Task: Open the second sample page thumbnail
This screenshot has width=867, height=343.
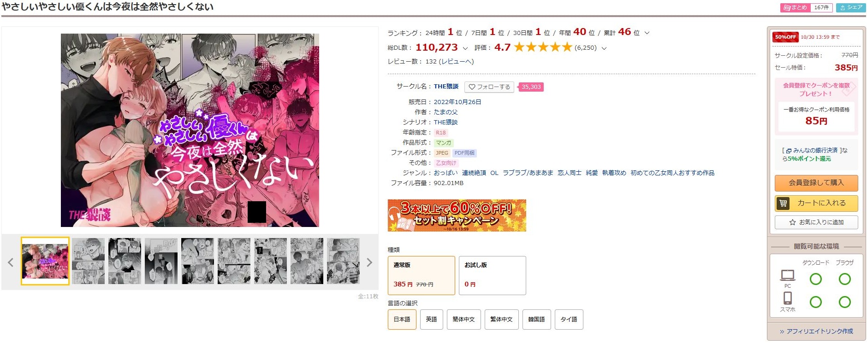Action: pos(88,261)
